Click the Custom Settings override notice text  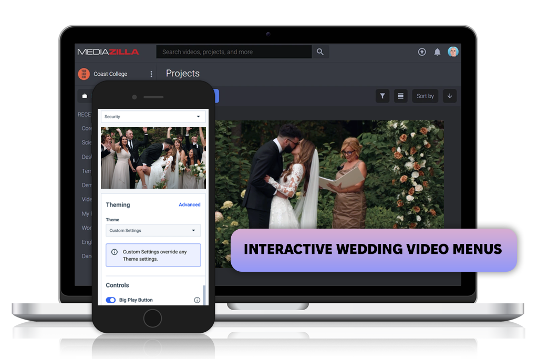155,255
